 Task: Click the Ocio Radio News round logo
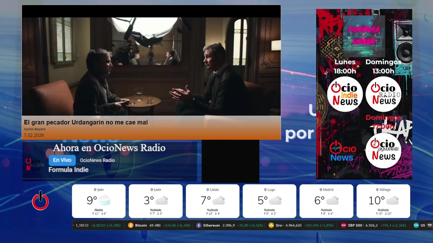tap(383, 94)
